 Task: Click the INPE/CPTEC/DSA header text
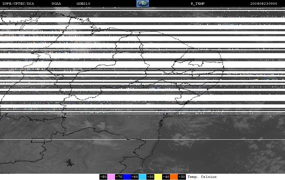pos(18,3)
